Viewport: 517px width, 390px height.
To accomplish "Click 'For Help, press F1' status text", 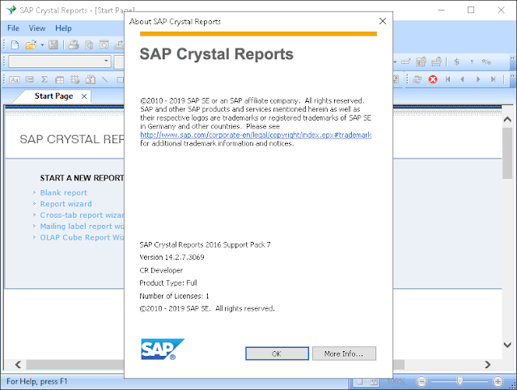I will [x=37, y=381].
